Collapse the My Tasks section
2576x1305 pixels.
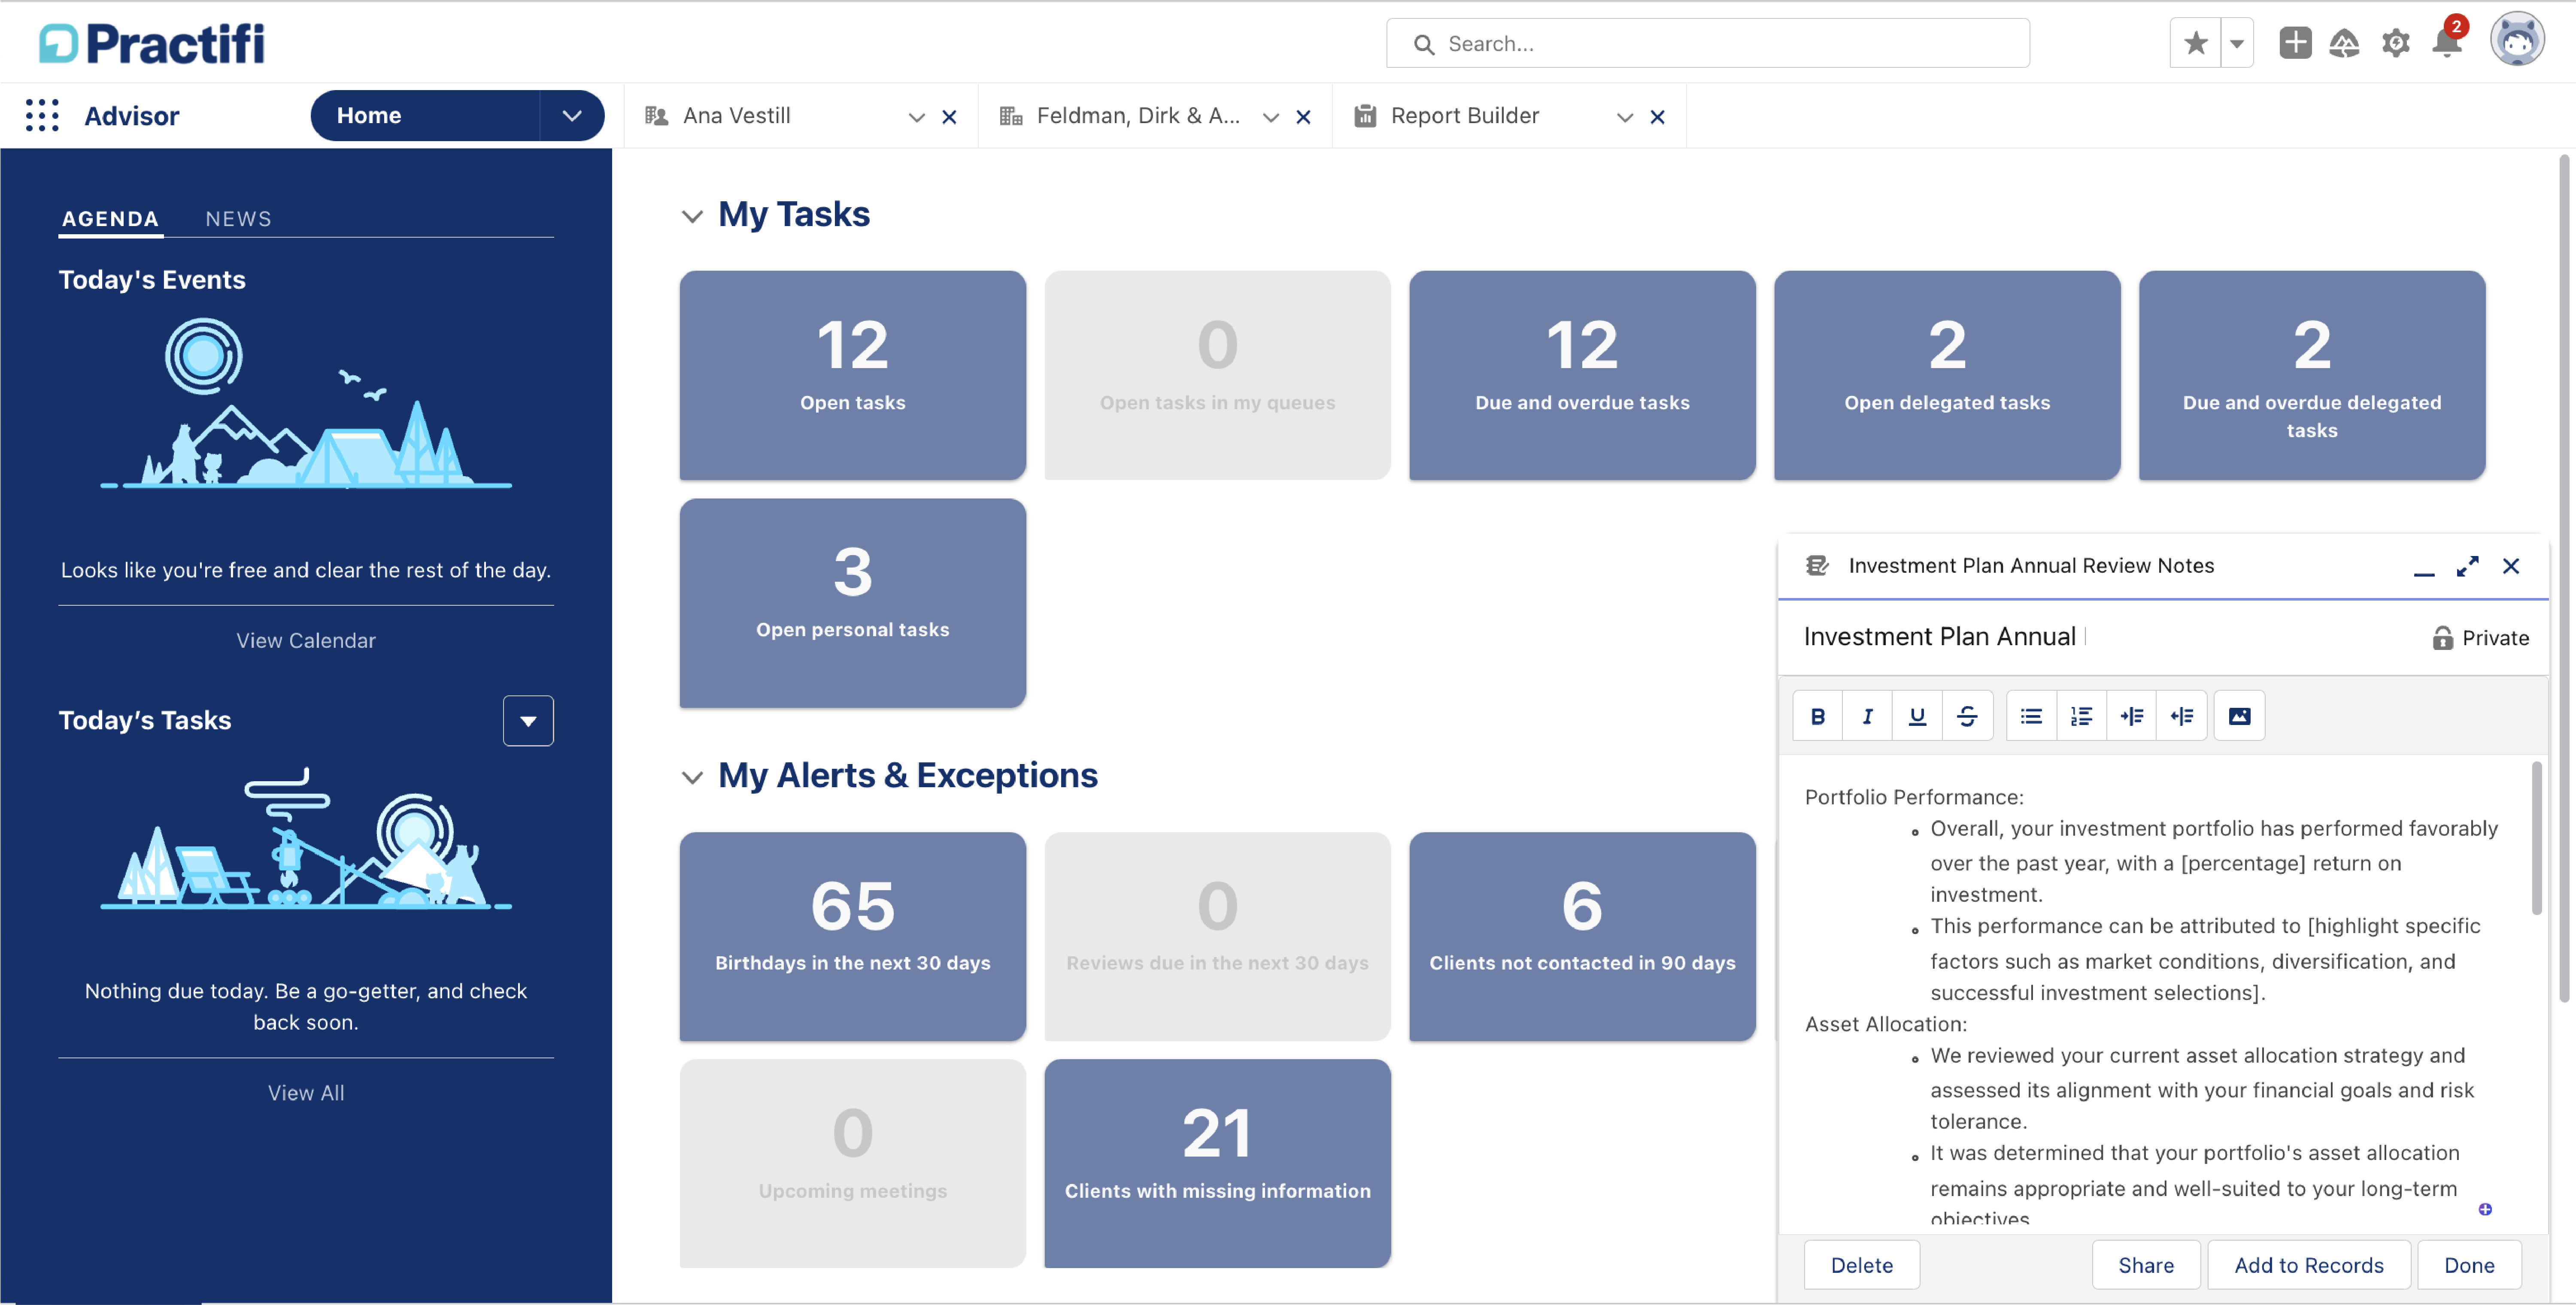[x=692, y=216]
